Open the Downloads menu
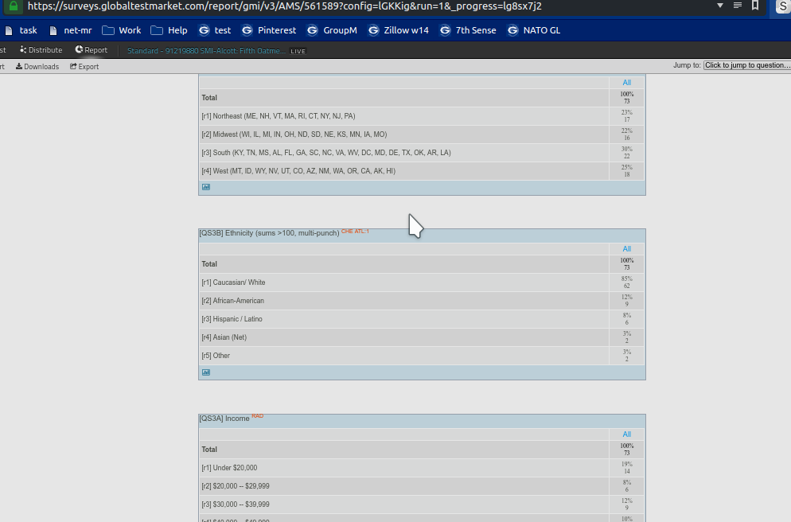The width and height of the screenshot is (791, 522). click(37, 67)
